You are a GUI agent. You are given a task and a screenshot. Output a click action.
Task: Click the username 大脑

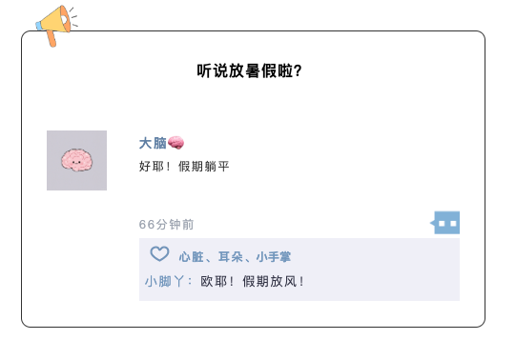click(153, 143)
